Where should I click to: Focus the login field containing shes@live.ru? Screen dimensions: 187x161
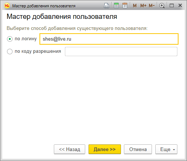109,39
